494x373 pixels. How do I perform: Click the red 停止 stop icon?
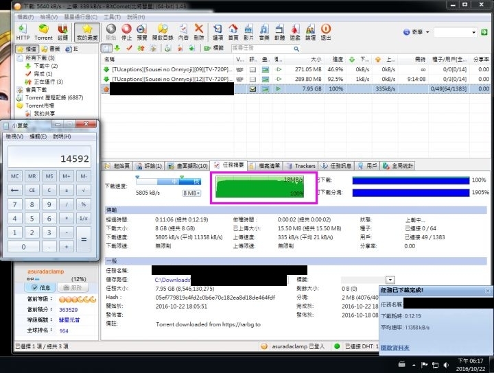(x=126, y=32)
